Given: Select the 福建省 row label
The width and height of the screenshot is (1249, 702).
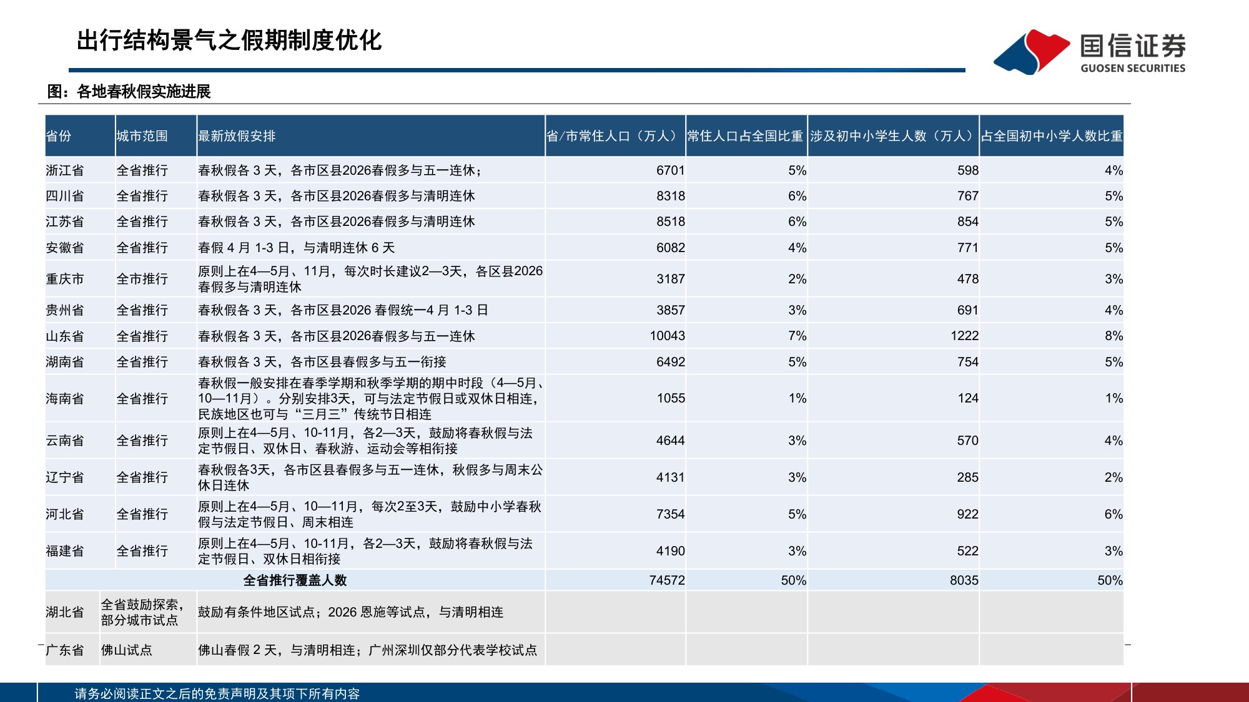Looking at the screenshot, I should [65, 551].
